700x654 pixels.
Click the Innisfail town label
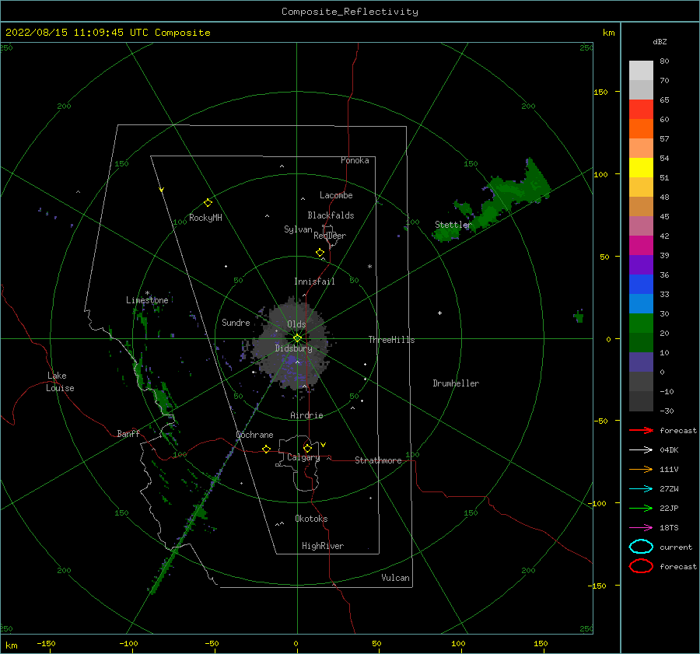coord(314,282)
